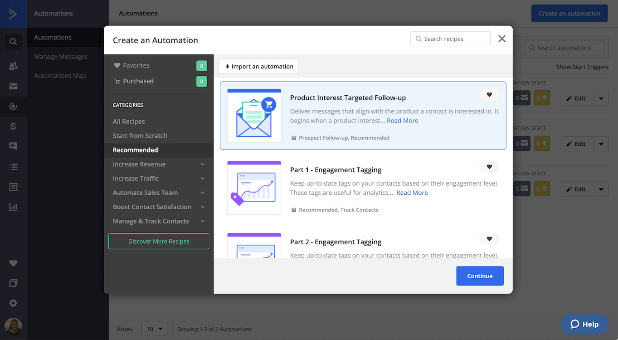The image size is (618, 340).
Task: Select the Recommended category
Action: coord(135,150)
